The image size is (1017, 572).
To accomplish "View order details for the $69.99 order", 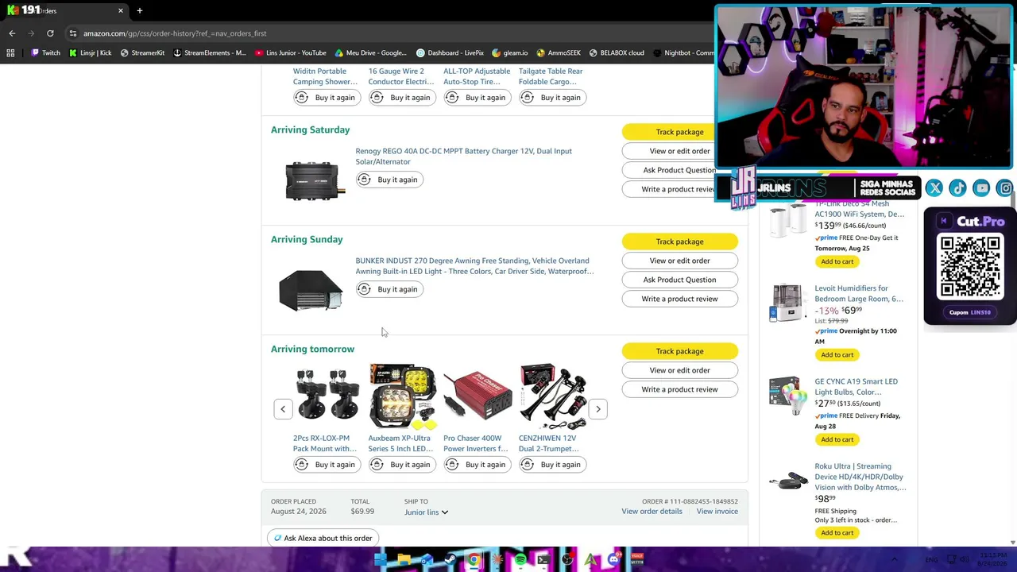I will tap(652, 512).
